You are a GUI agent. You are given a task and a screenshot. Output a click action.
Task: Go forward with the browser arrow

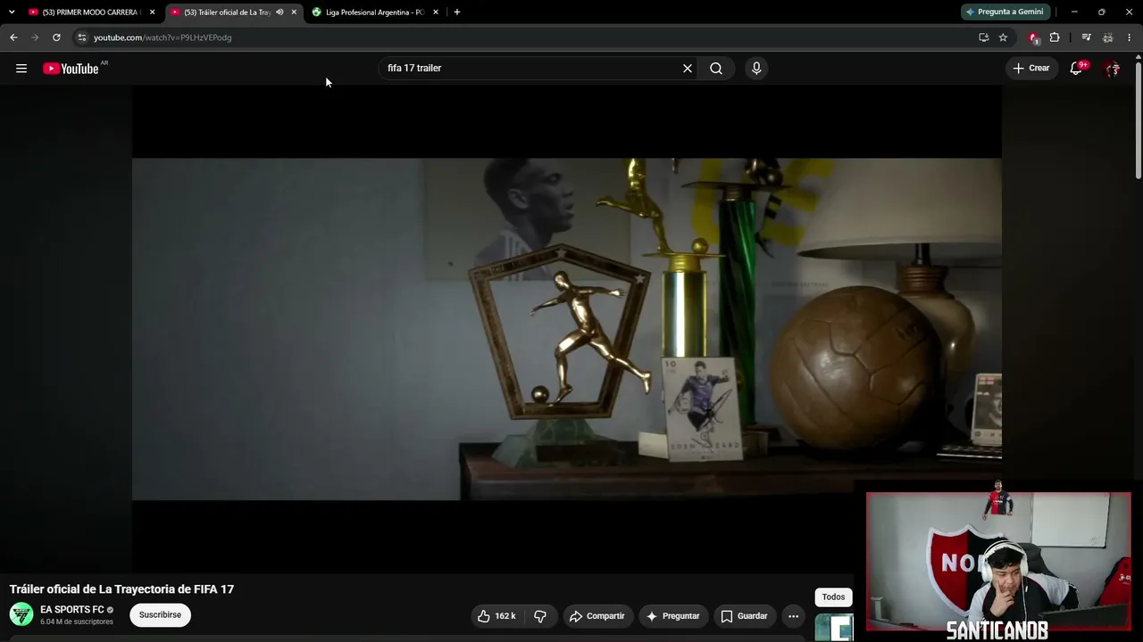click(x=35, y=37)
